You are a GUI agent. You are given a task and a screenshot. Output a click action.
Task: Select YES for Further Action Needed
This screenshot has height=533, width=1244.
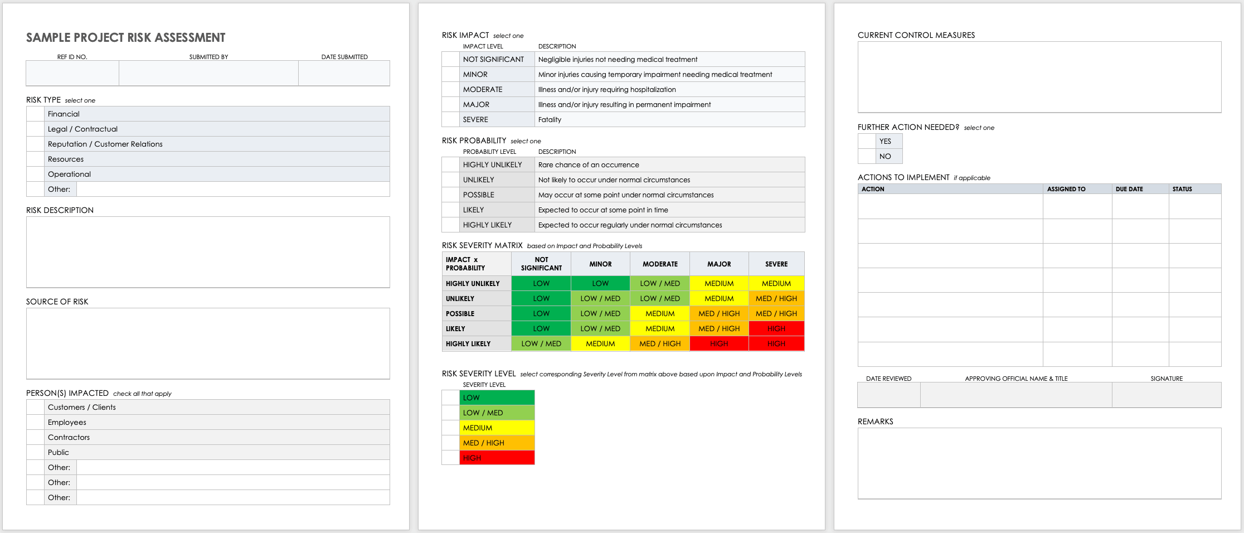coord(866,141)
